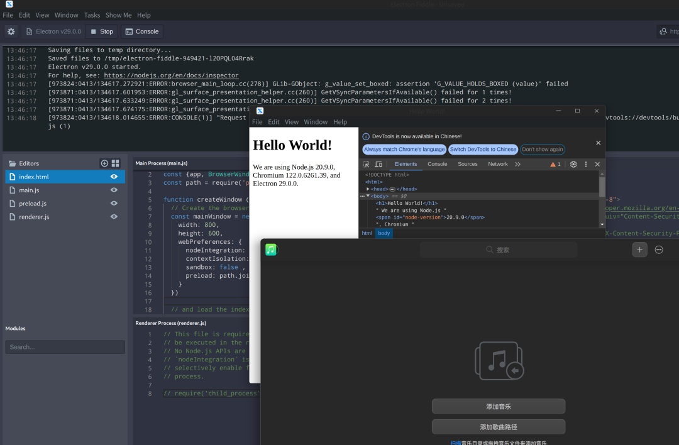Screen dimensions: 679x445
Task: Click 添加歌曲路径 button
Action: pyautogui.click(x=499, y=427)
